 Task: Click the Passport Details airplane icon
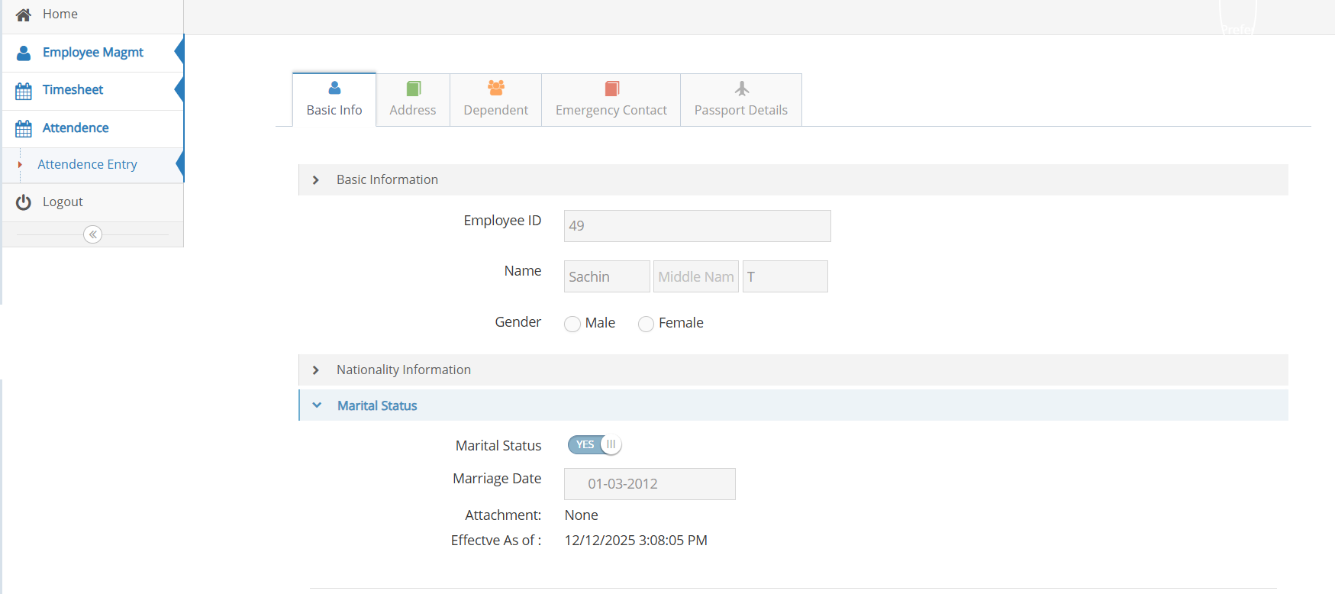[x=741, y=89]
